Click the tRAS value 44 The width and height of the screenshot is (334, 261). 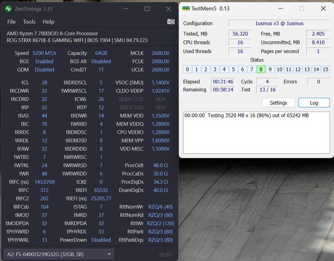point(44,116)
